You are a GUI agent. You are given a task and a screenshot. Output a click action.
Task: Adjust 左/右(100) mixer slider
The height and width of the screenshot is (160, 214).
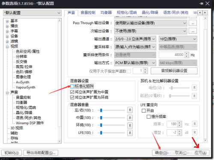point(111,110)
